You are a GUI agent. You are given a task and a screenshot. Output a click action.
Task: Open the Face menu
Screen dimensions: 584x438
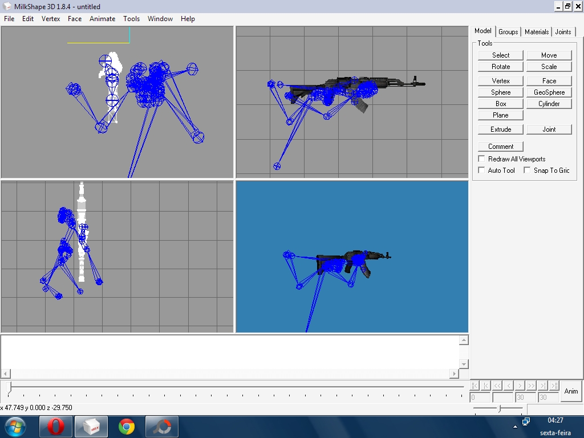coord(75,19)
